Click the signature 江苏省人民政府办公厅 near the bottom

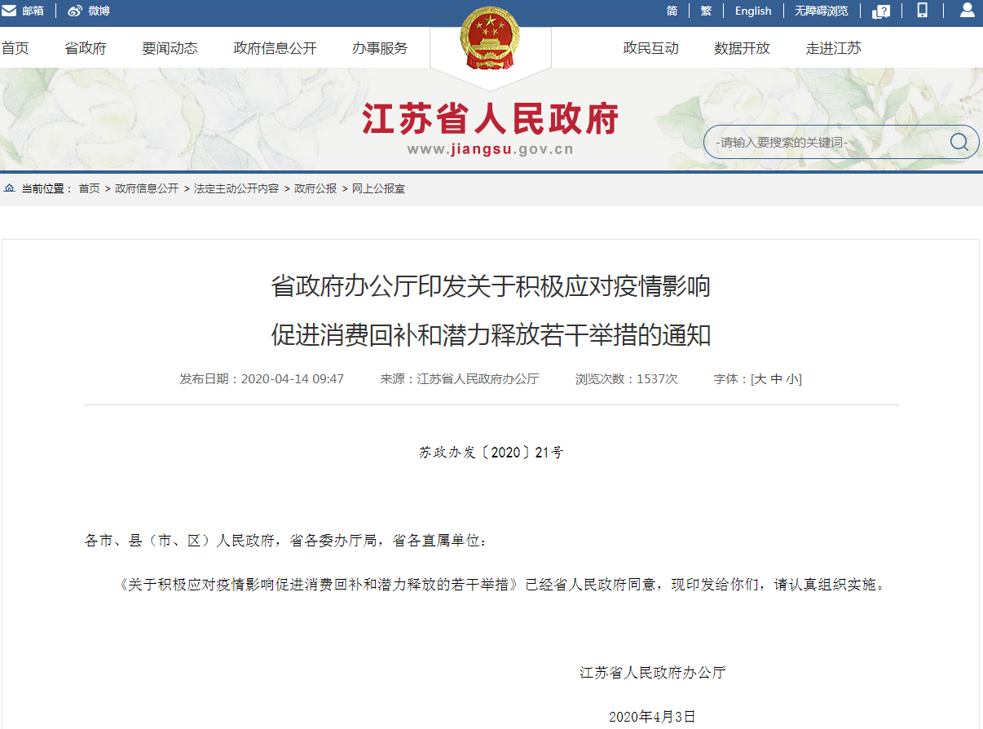[653, 673]
